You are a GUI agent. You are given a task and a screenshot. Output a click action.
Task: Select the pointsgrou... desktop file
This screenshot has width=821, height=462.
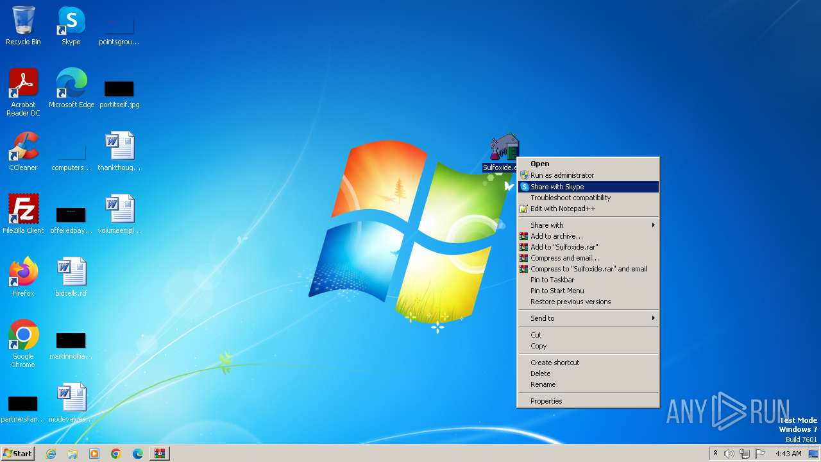(119, 30)
